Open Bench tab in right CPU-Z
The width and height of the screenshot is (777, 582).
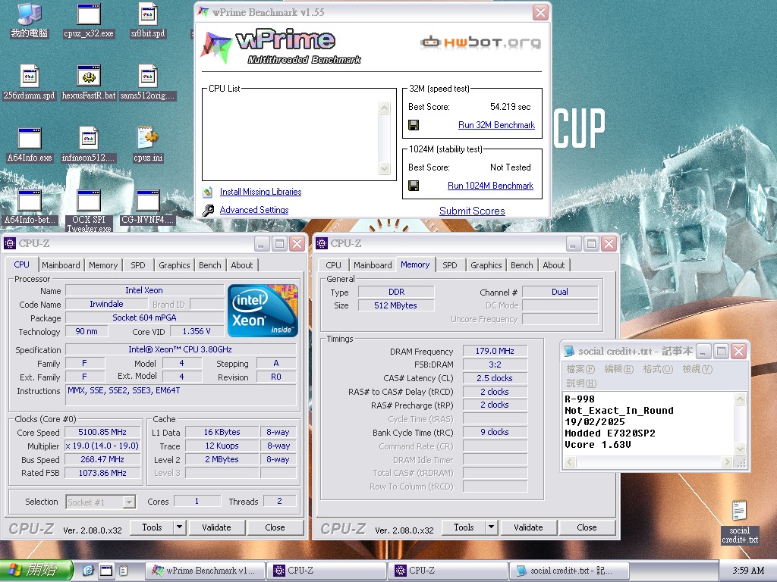(x=522, y=265)
